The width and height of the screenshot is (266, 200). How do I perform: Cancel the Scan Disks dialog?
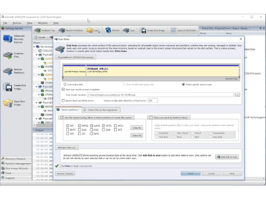click(x=211, y=173)
